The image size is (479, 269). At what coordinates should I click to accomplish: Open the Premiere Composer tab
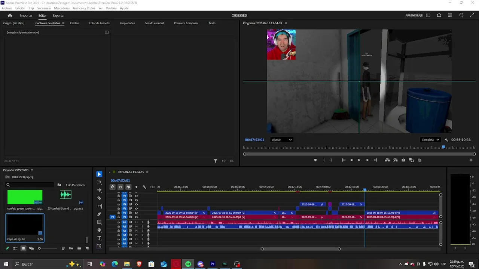pyautogui.click(x=186, y=23)
